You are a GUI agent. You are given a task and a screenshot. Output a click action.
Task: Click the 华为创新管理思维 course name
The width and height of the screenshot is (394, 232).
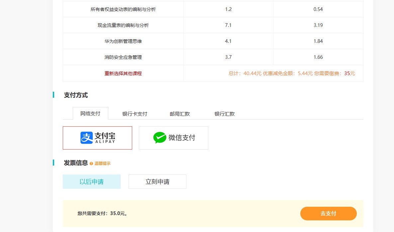(123, 41)
